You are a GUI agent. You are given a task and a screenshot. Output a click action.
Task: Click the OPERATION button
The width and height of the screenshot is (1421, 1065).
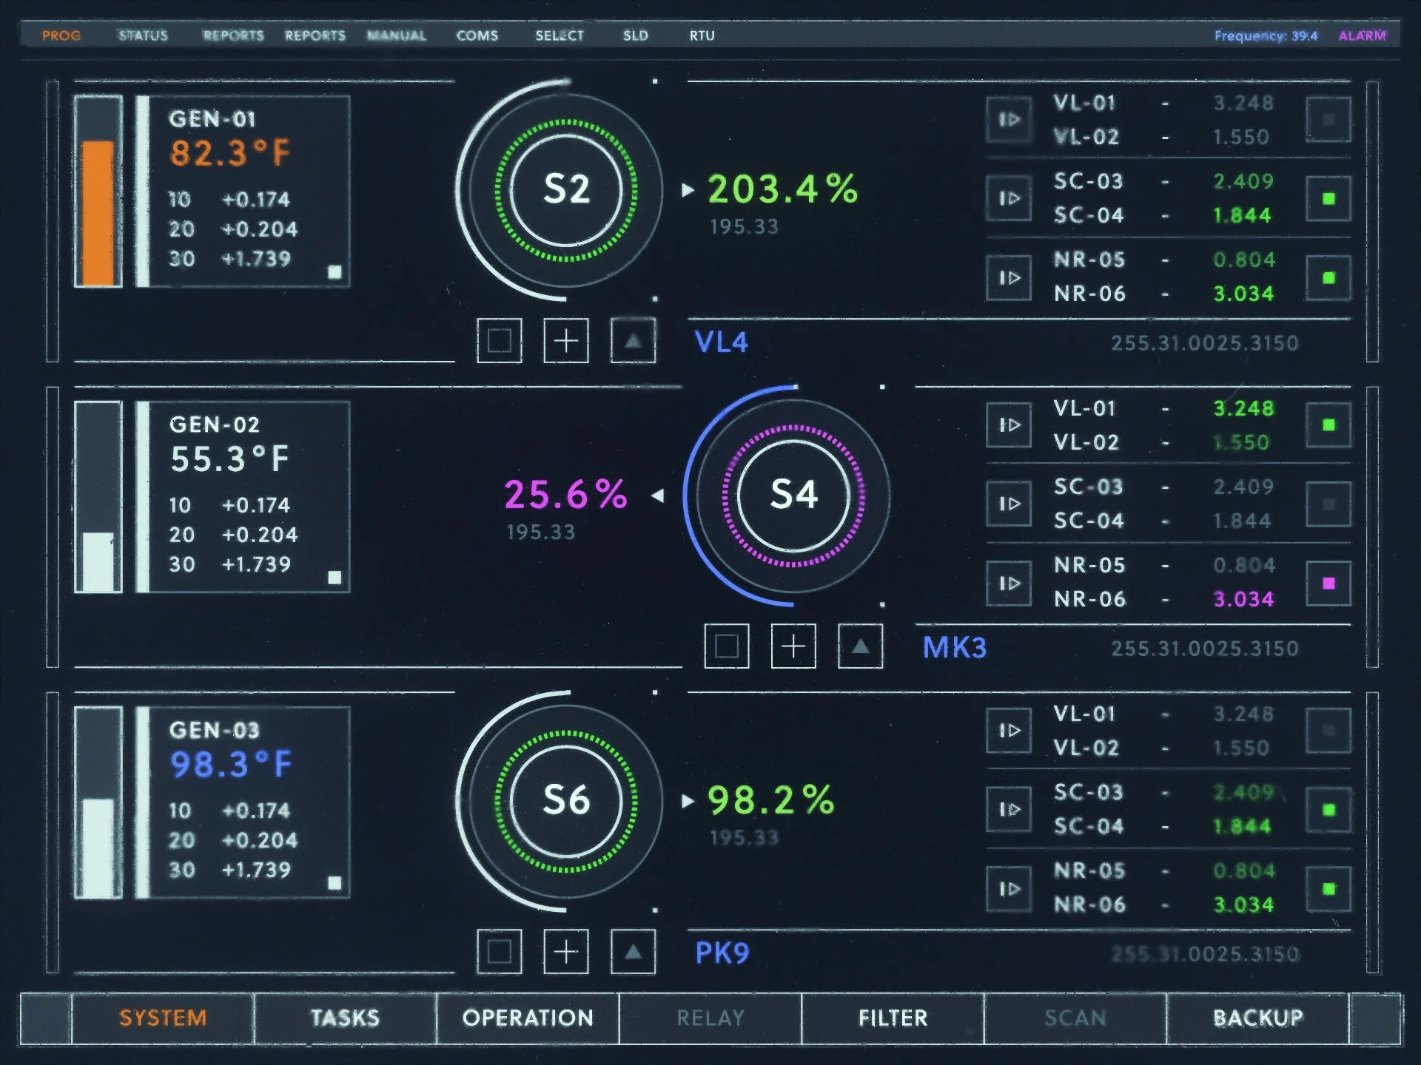528,1018
